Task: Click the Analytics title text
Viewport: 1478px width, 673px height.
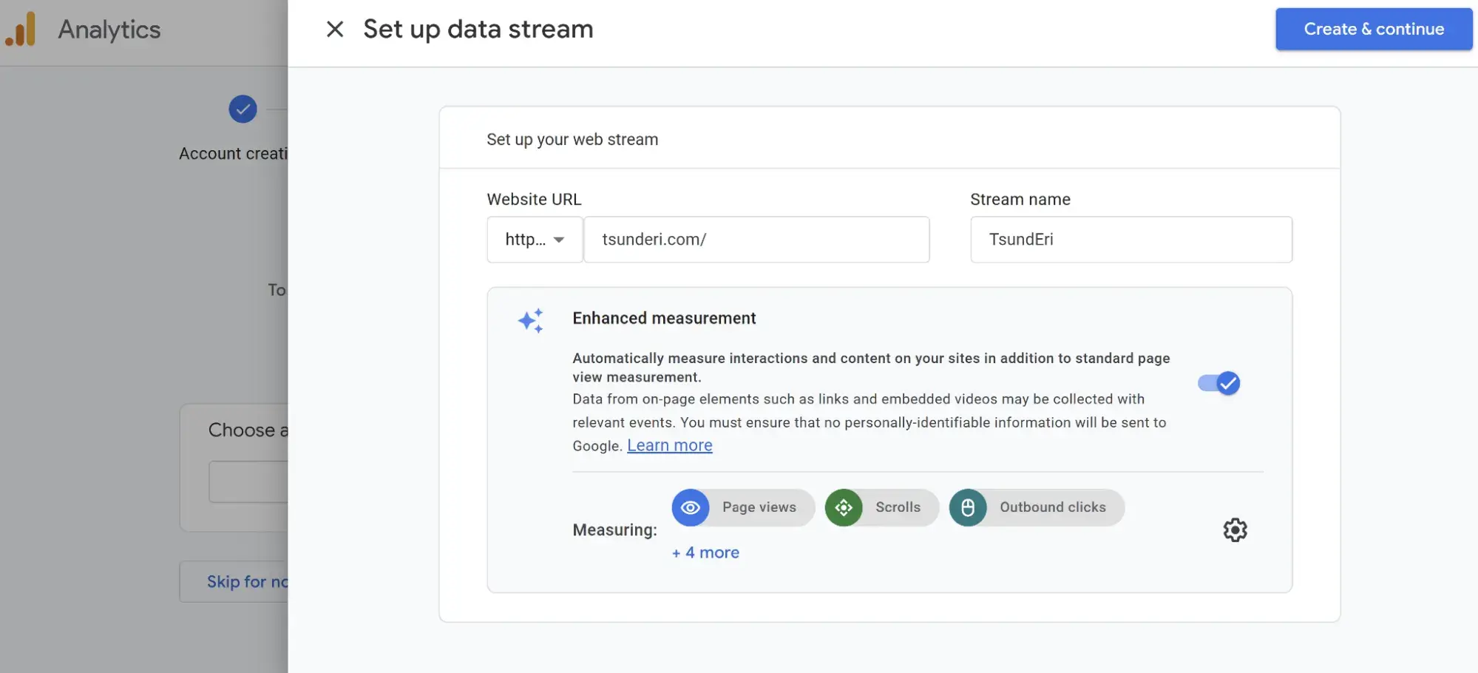Action: (109, 30)
